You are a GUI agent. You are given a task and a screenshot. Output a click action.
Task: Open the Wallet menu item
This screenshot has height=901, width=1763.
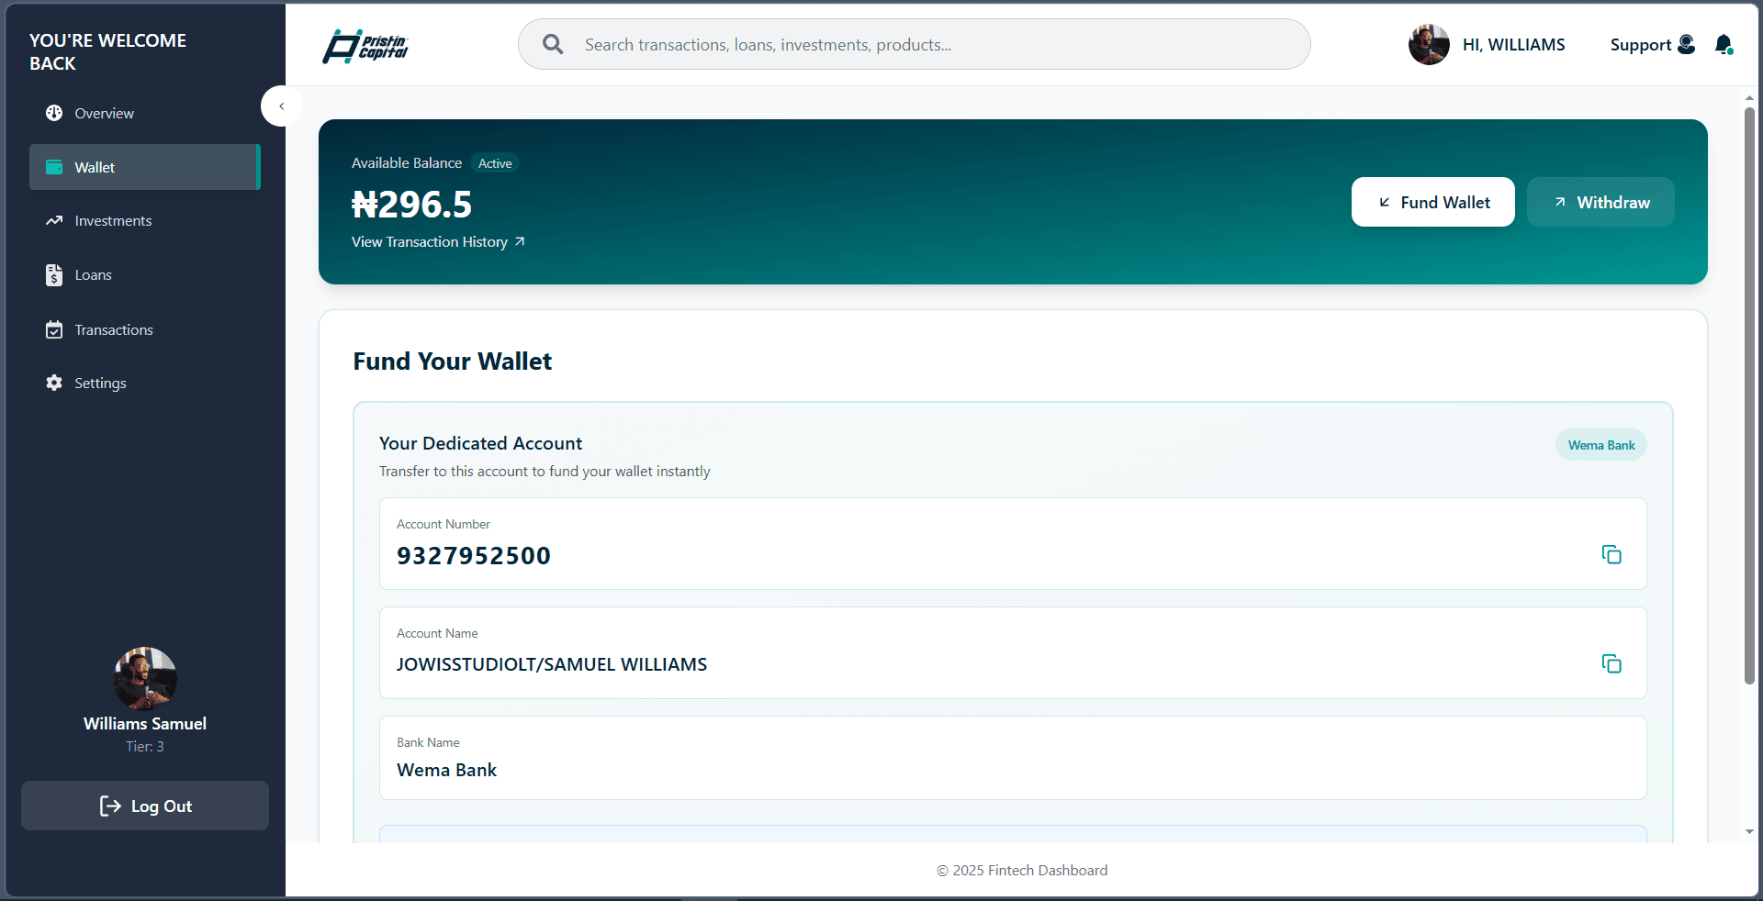145,167
